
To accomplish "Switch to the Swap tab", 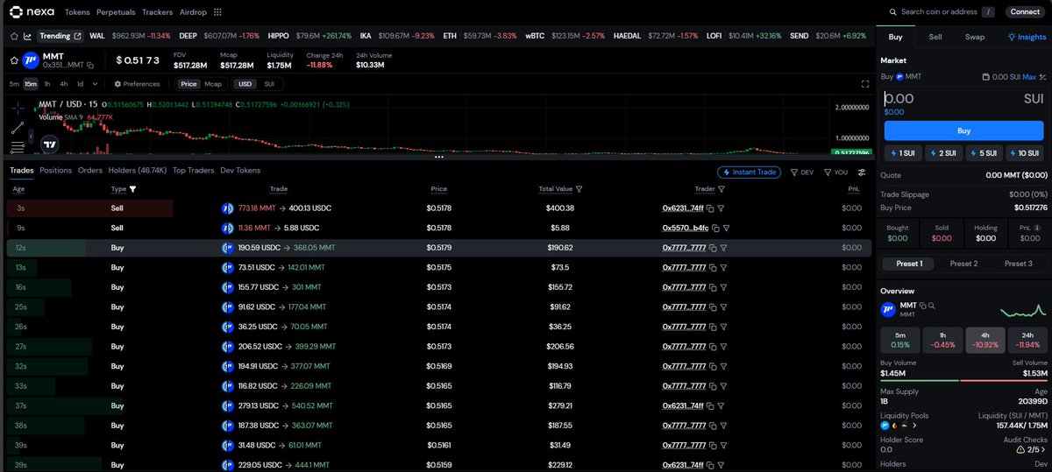I will pos(975,37).
